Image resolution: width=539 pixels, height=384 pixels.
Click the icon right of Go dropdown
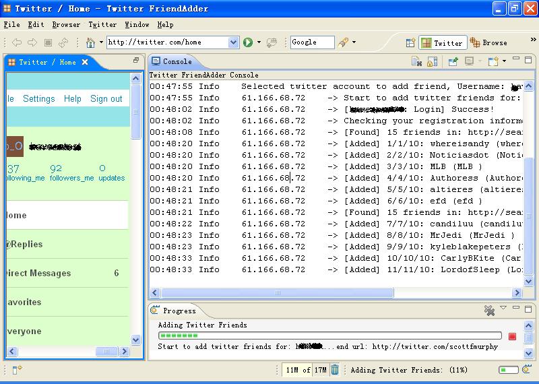pos(272,42)
